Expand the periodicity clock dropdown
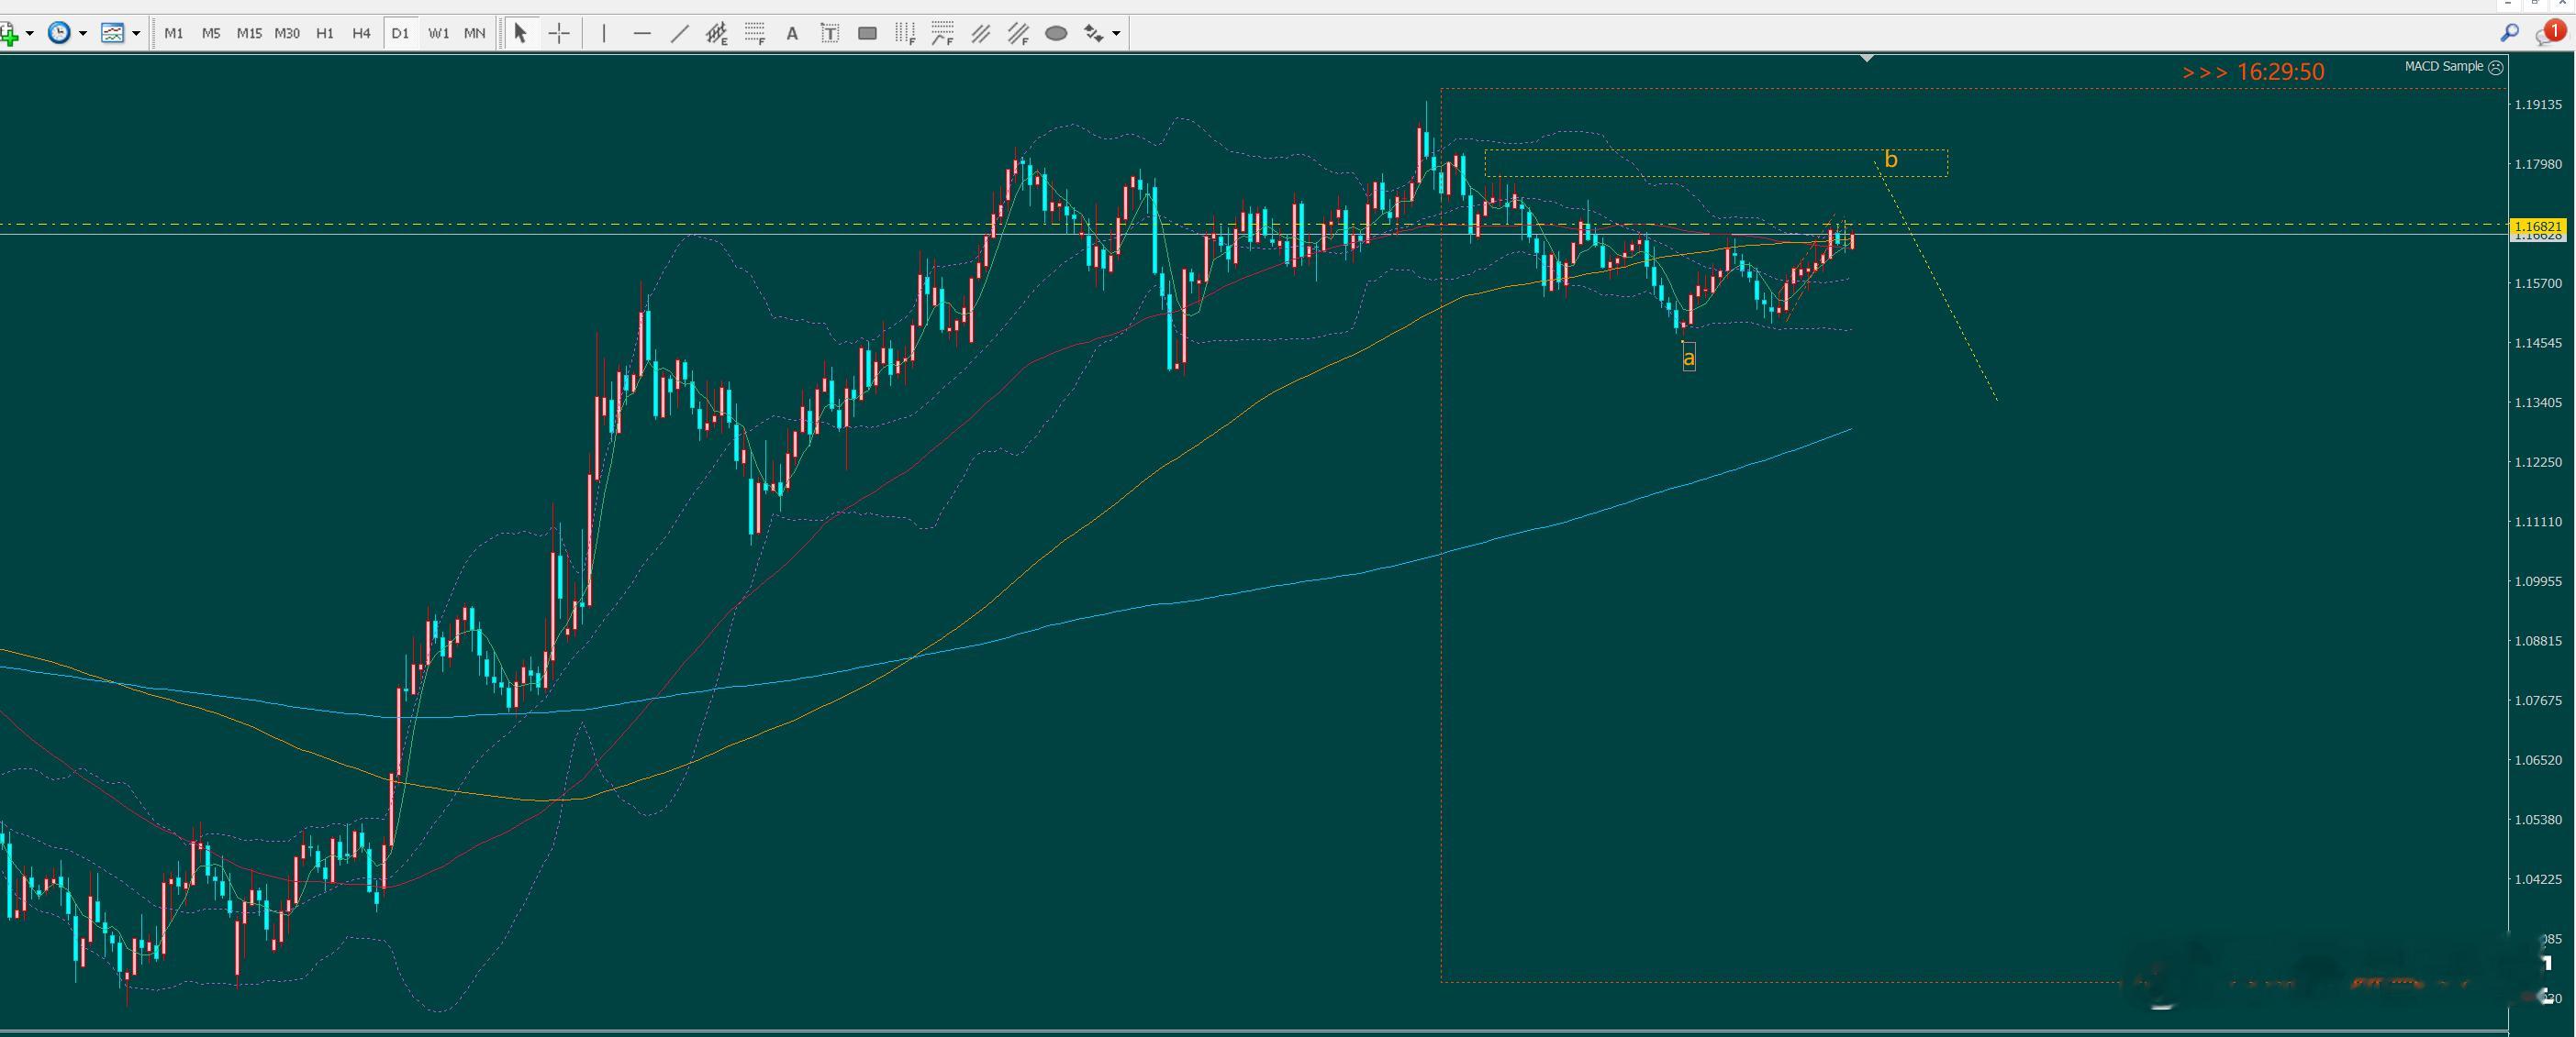Image resolution: width=2576 pixels, height=1037 pixels. [83, 33]
